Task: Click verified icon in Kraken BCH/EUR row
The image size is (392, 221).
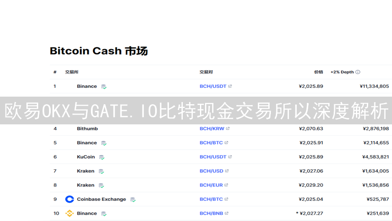Action: point(101,185)
